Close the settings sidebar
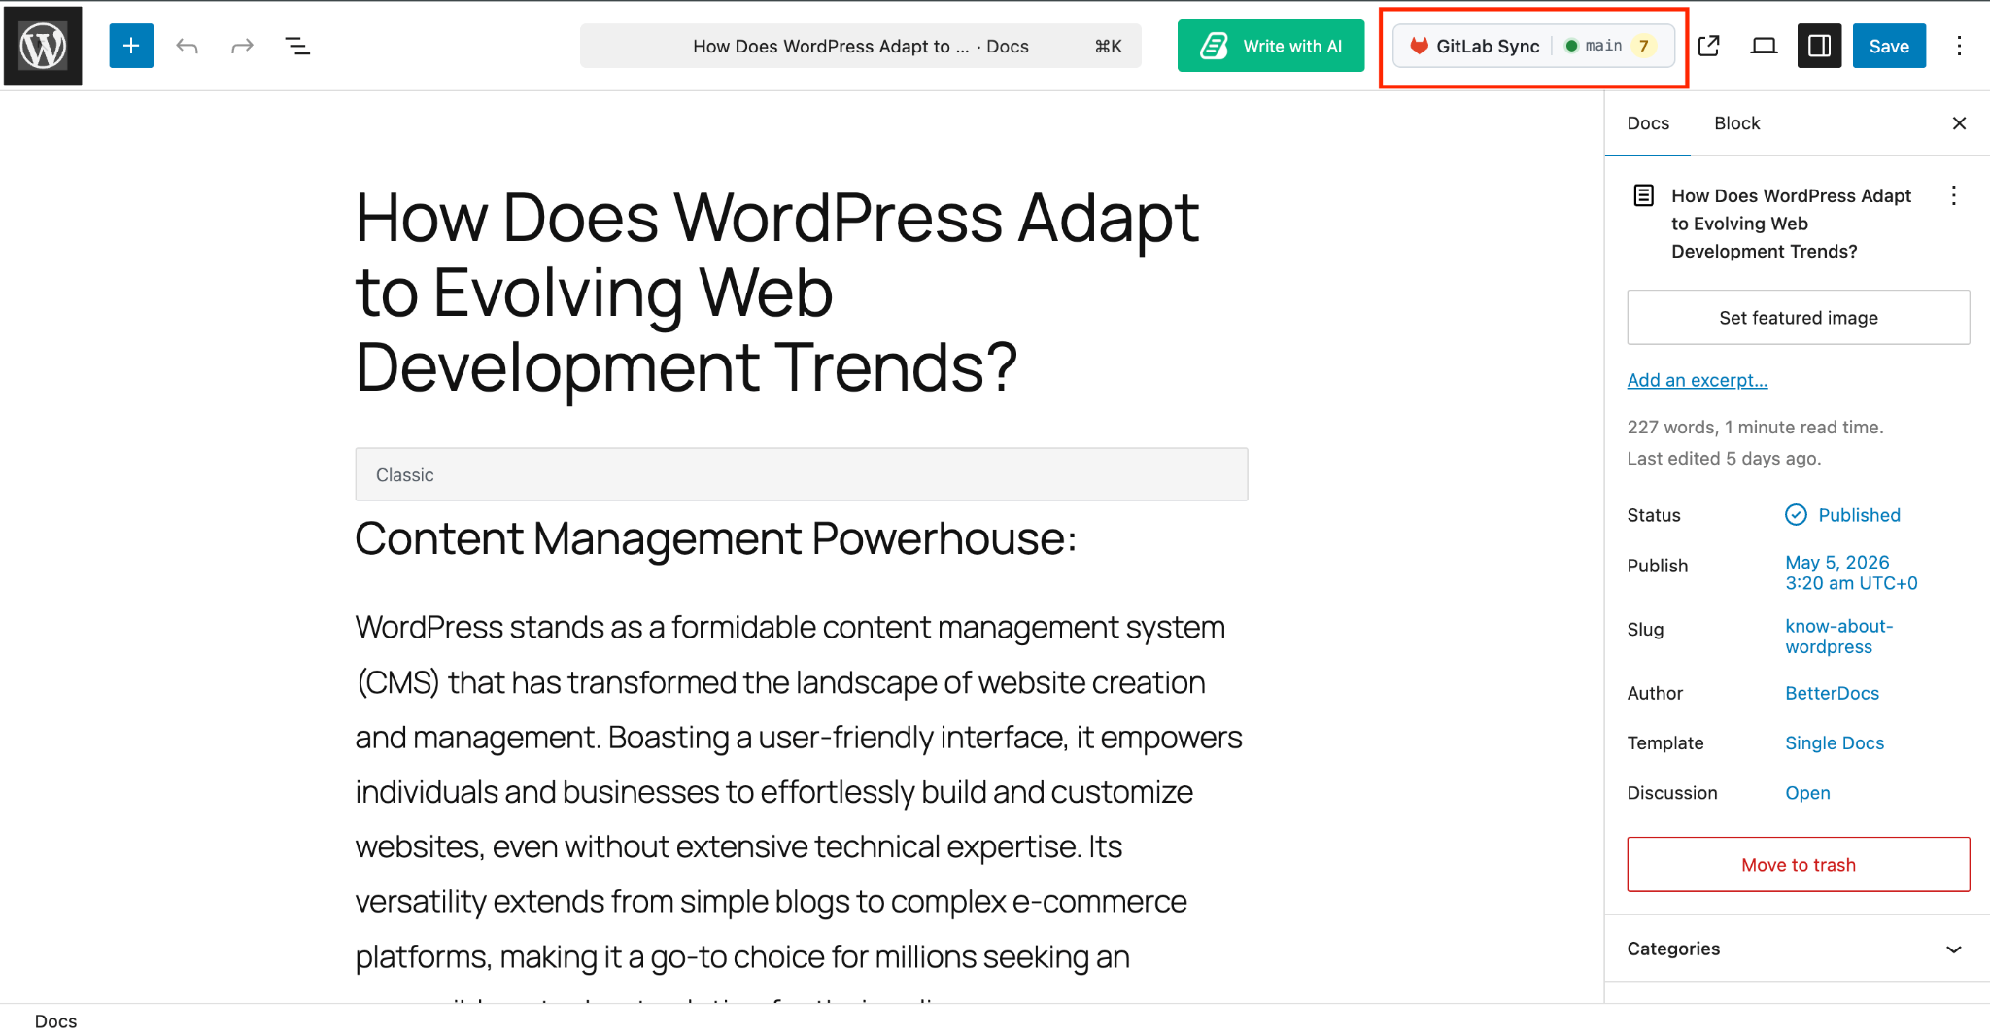 [1959, 123]
